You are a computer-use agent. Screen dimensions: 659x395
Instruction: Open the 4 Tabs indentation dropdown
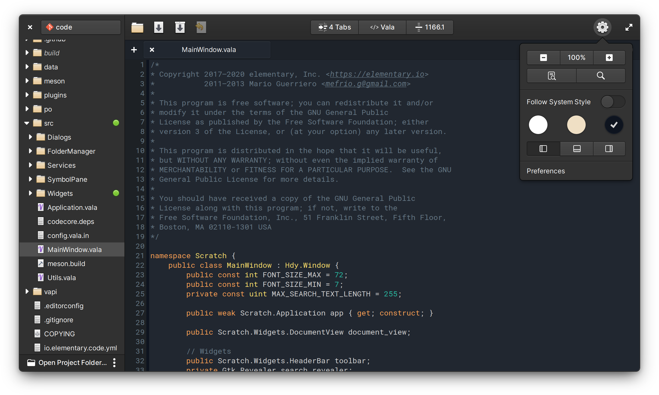pos(335,27)
